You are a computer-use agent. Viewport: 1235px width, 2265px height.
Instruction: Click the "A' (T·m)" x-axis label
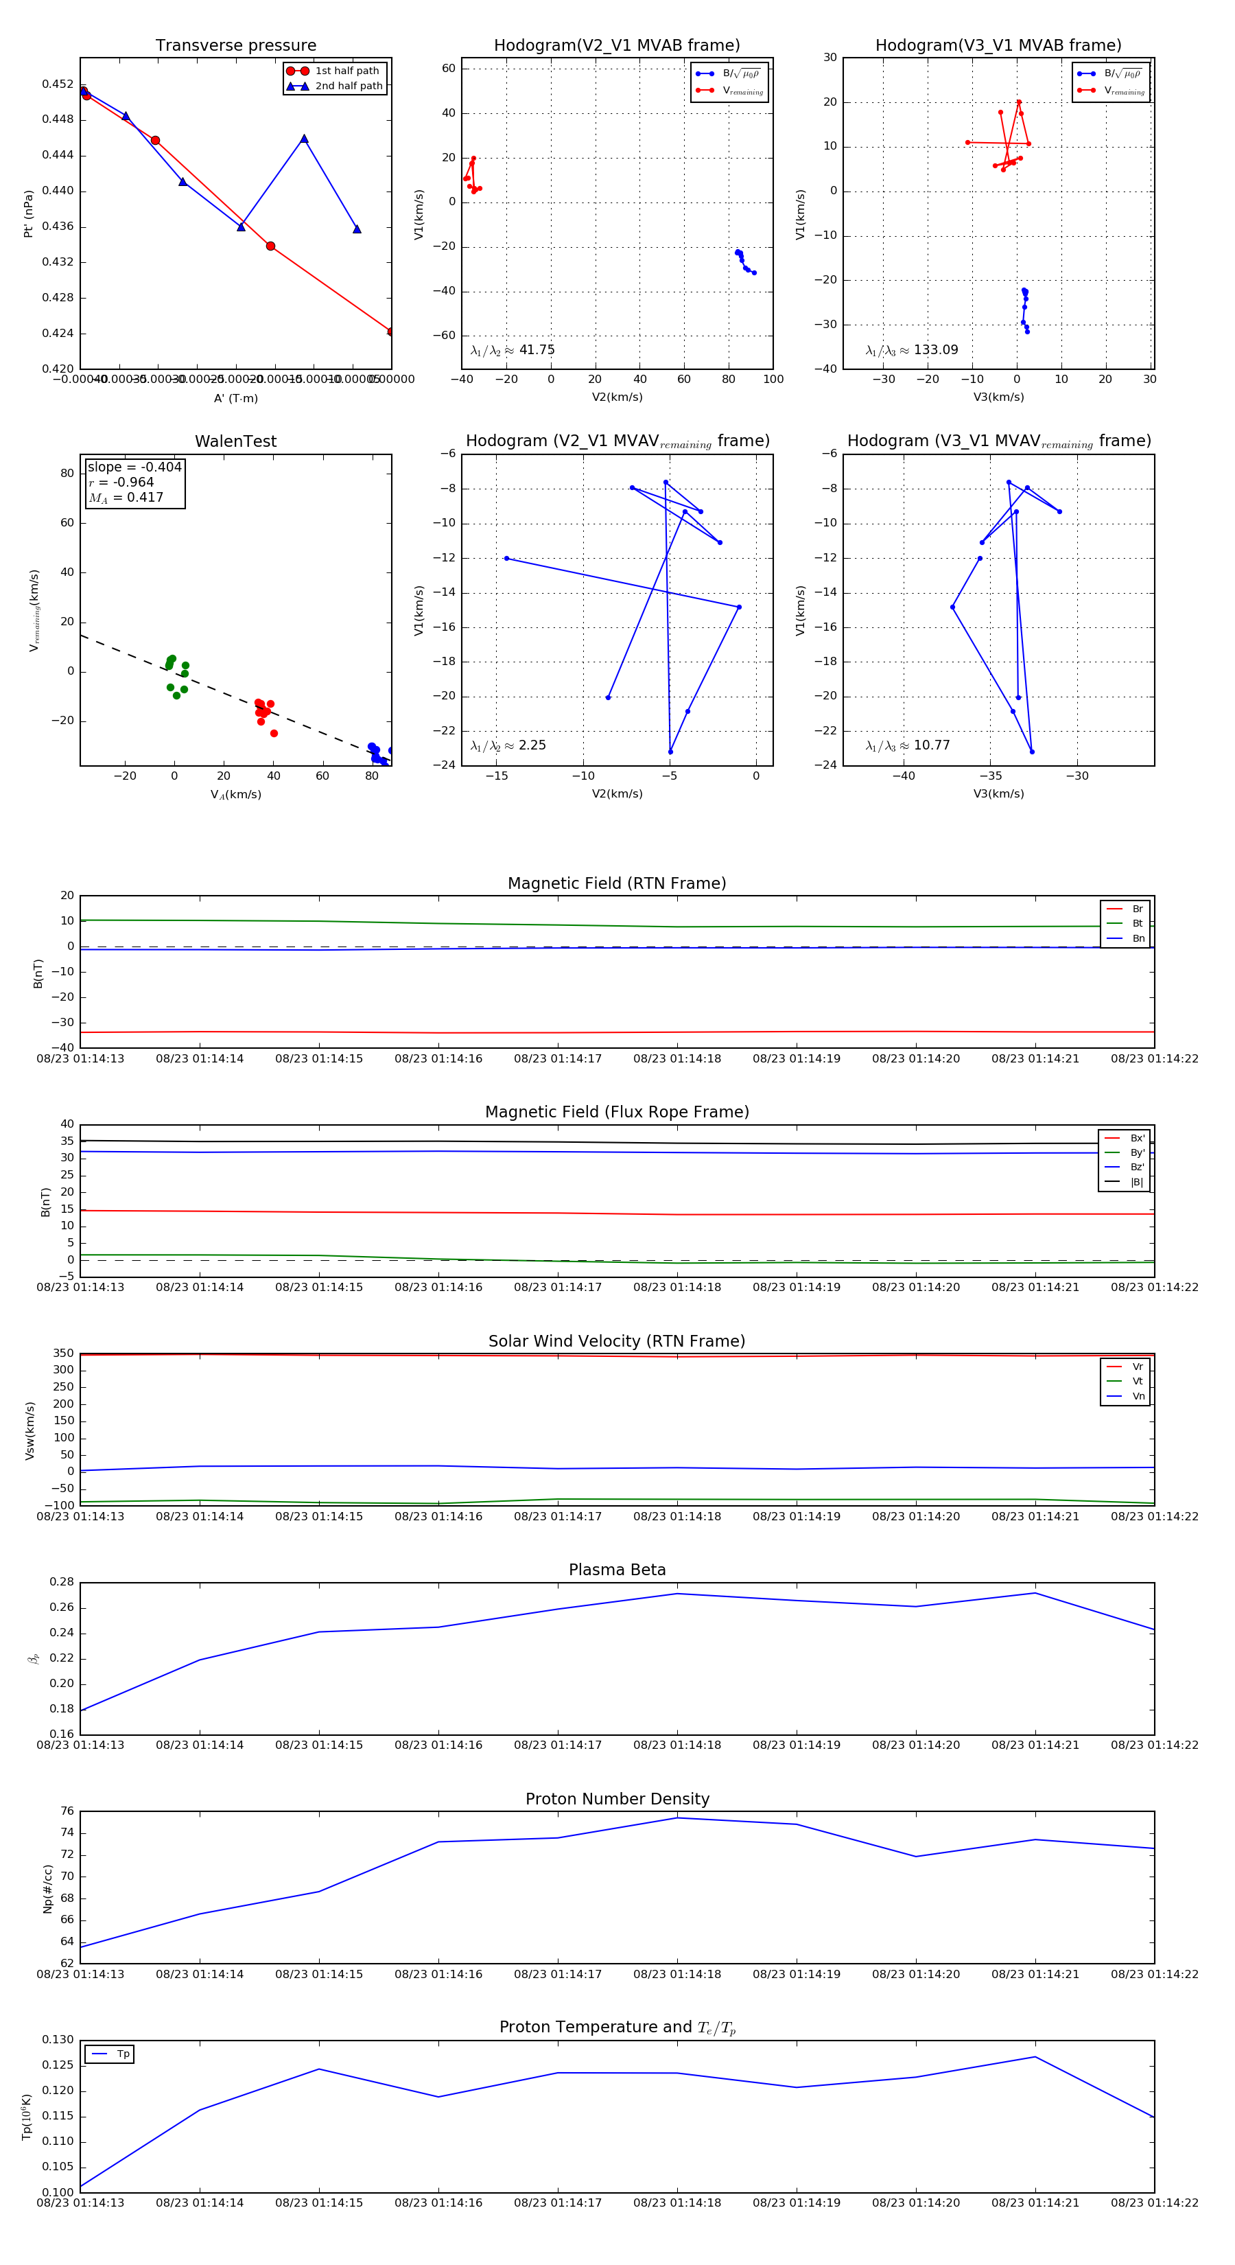click(235, 398)
